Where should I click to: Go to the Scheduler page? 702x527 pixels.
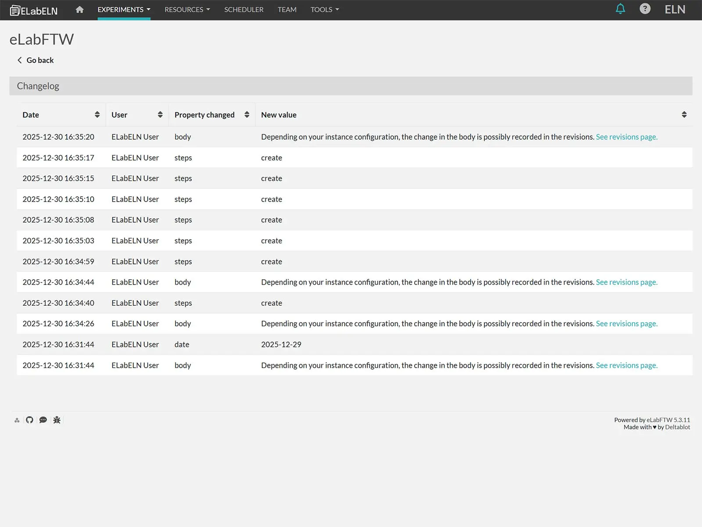click(244, 10)
